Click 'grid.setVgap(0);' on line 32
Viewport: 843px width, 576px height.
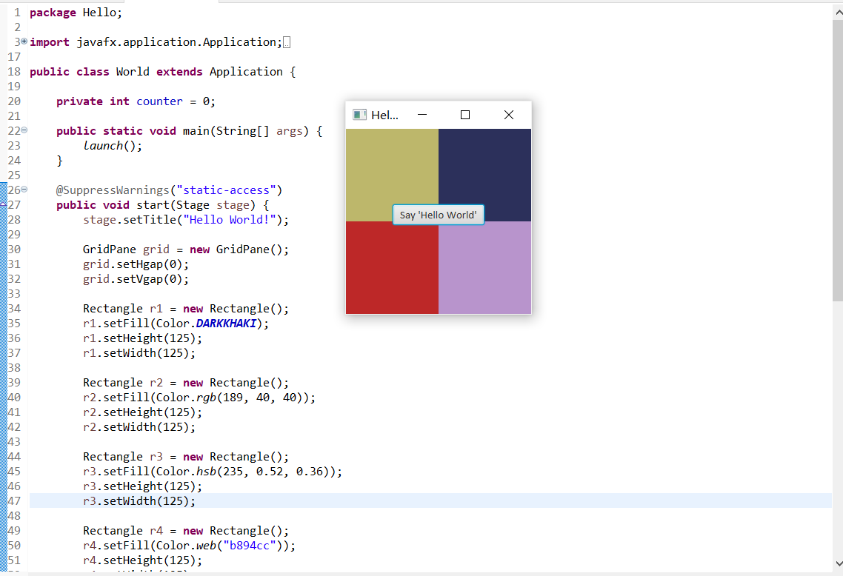click(x=136, y=279)
